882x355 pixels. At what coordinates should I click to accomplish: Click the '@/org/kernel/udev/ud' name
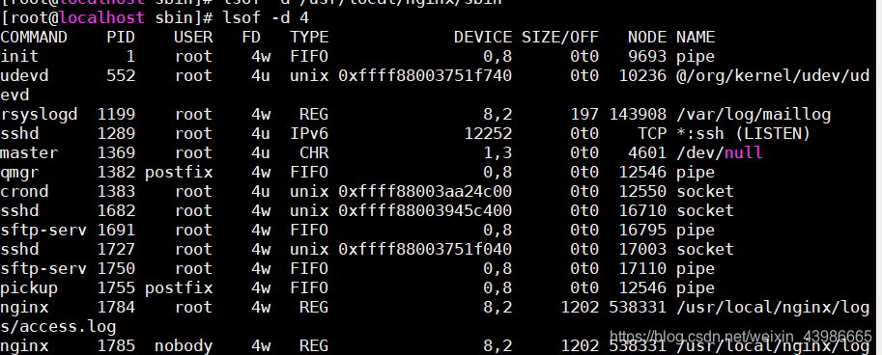[x=773, y=76]
